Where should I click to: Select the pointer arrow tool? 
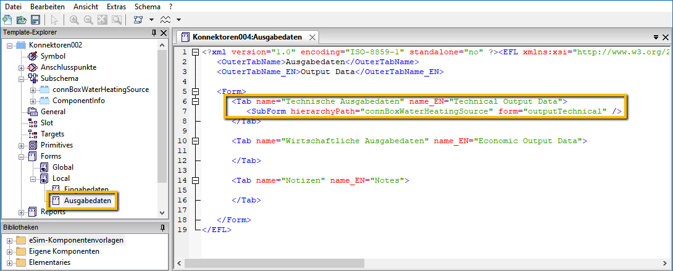click(54, 19)
